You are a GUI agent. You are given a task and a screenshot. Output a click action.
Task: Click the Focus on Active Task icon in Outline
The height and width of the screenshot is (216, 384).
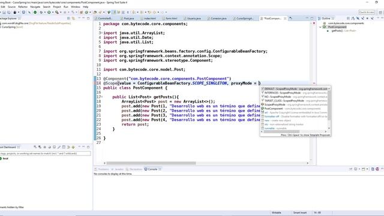click(348, 19)
